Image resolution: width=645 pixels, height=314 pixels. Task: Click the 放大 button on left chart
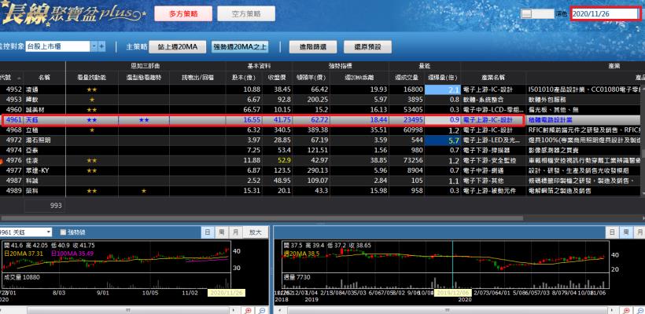253,232
